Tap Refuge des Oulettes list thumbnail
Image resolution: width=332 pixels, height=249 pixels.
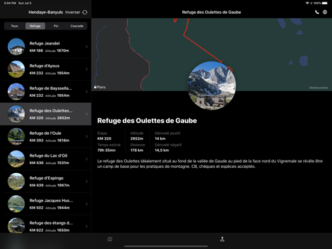tap(16, 114)
